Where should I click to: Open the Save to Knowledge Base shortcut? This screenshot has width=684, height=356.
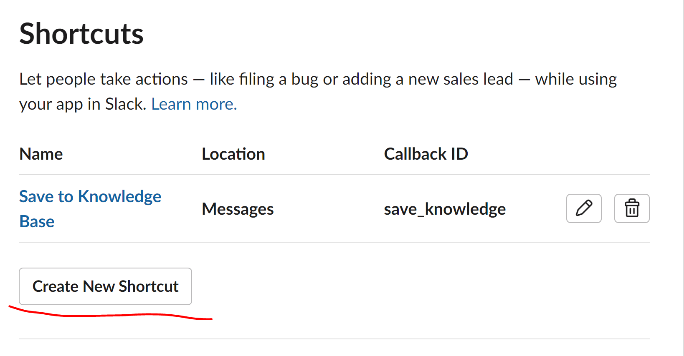(x=90, y=196)
